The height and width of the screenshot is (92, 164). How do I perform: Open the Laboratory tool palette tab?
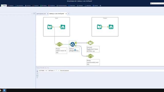coord(88,6)
